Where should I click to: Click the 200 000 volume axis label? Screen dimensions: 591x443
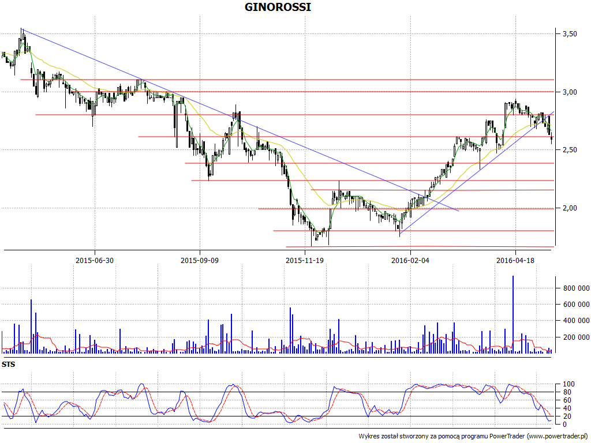click(576, 337)
